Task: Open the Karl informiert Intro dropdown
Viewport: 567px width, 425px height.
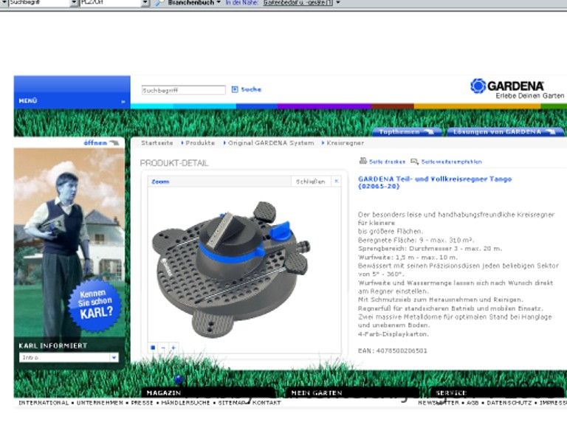Action: [114, 357]
